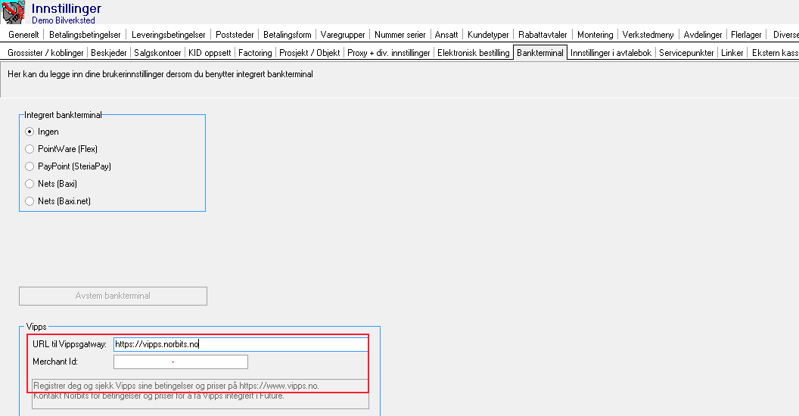Open the Diverse tab

[785, 35]
